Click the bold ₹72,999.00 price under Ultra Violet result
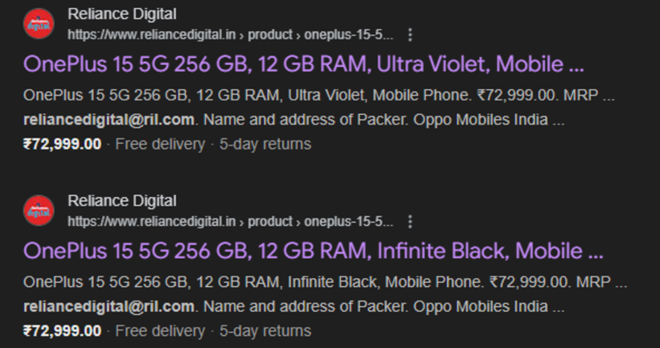 (x=63, y=145)
